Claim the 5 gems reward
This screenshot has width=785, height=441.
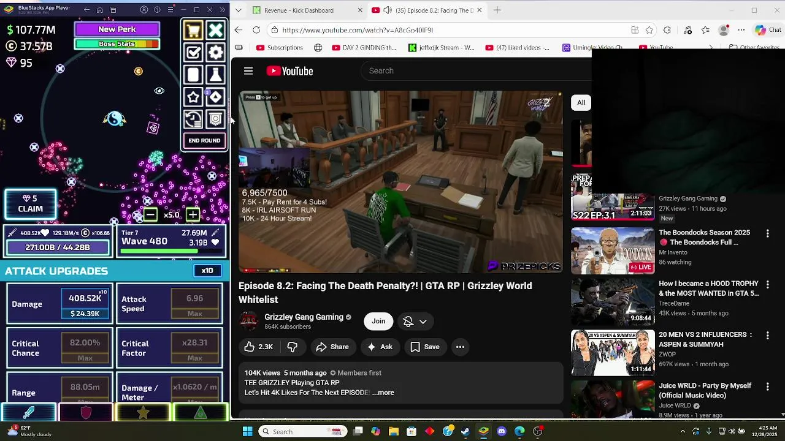click(x=31, y=204)
